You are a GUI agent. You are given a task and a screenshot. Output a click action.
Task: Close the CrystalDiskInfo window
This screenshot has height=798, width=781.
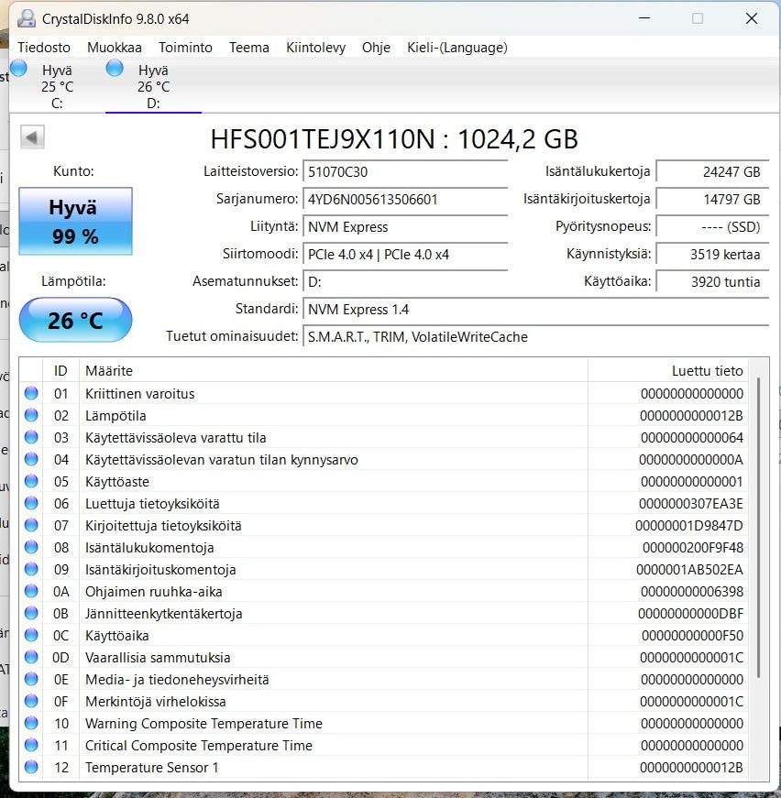click(752, 18)
